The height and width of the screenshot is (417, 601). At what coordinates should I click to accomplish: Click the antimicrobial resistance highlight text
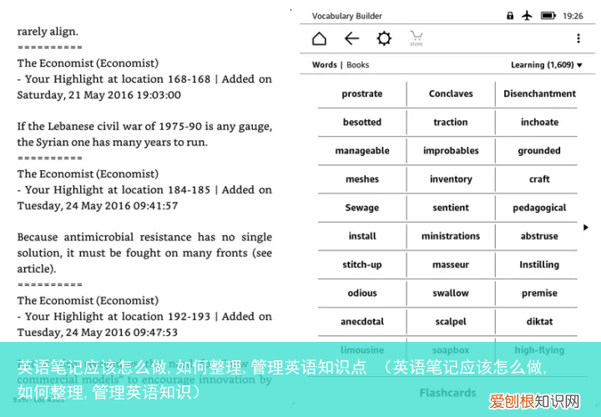[x=144, y=253]
